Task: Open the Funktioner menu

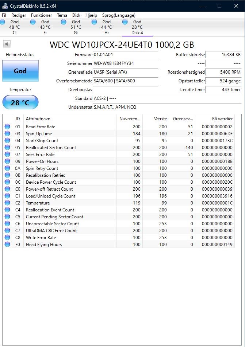Action: coord(42,15)
